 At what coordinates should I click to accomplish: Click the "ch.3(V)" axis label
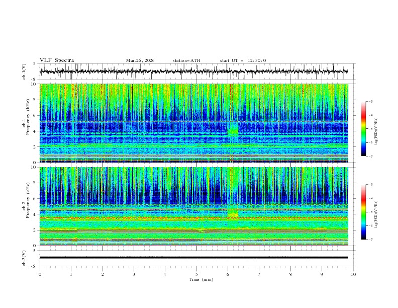pyautogui.click(x=24, y=258)
